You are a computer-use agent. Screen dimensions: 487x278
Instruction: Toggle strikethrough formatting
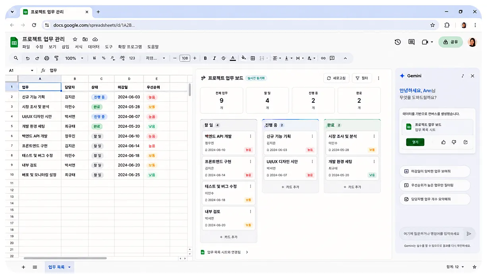[223, 58]
